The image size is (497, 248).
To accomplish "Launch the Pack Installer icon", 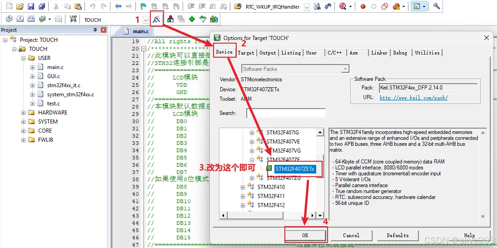I will (x=214, y=20).
